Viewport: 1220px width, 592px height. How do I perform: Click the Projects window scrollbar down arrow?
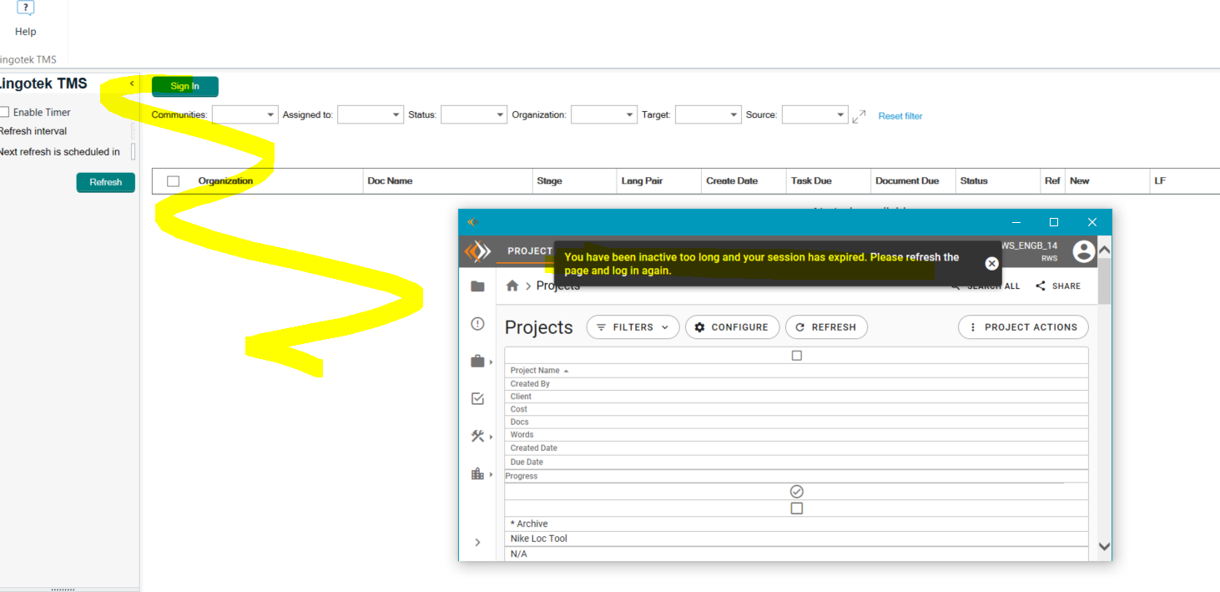point(1105,547)
